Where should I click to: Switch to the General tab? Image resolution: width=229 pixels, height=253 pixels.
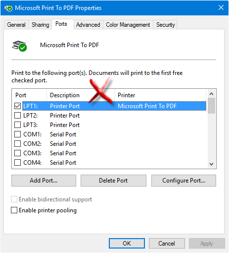pyautogui.click(x=16, y=25)
